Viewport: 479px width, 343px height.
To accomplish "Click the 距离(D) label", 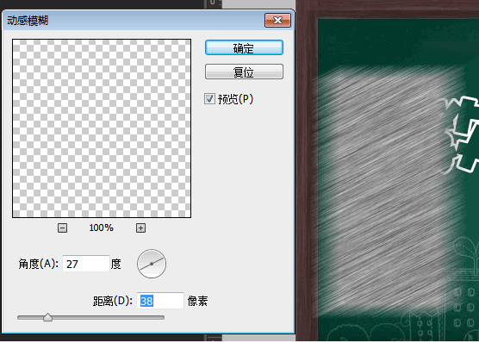I will pyautogui.click(x=113, y=301).
